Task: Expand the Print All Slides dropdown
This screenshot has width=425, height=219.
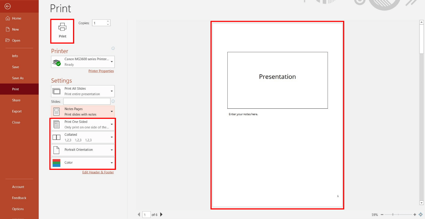Action: 111,91
